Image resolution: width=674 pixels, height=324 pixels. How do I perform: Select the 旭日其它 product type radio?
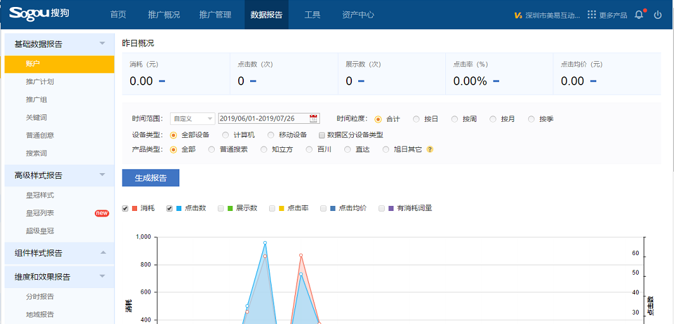[386, 150]
